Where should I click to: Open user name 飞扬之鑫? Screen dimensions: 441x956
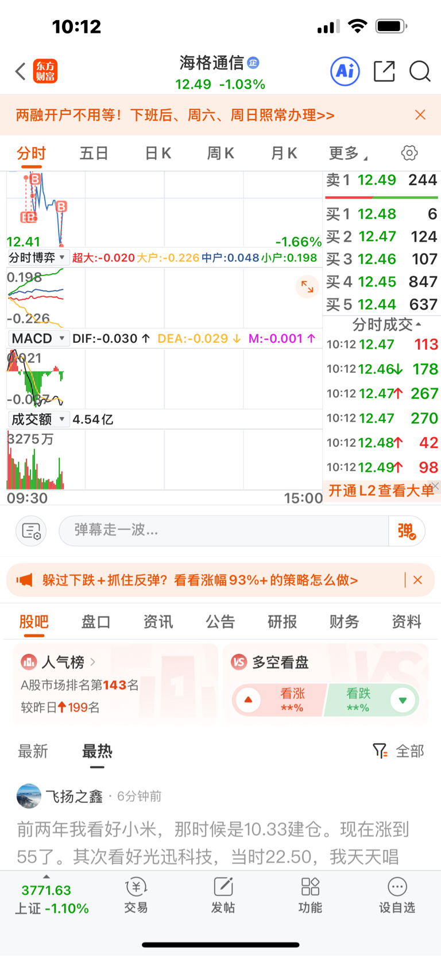coord(74,796)
